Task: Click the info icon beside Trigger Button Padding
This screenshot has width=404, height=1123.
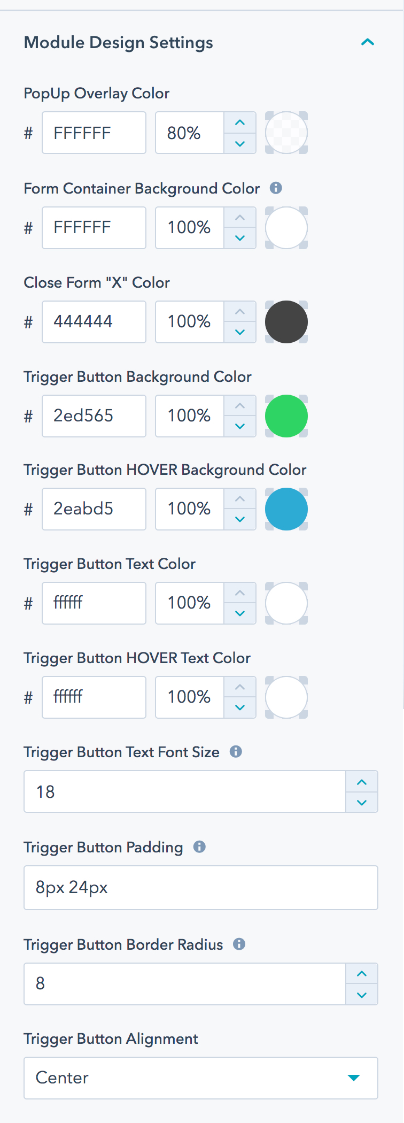Action: (x=198, y=847)
